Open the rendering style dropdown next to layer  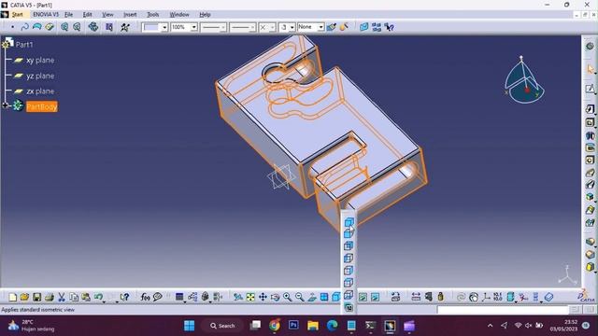tap(292, 27)
